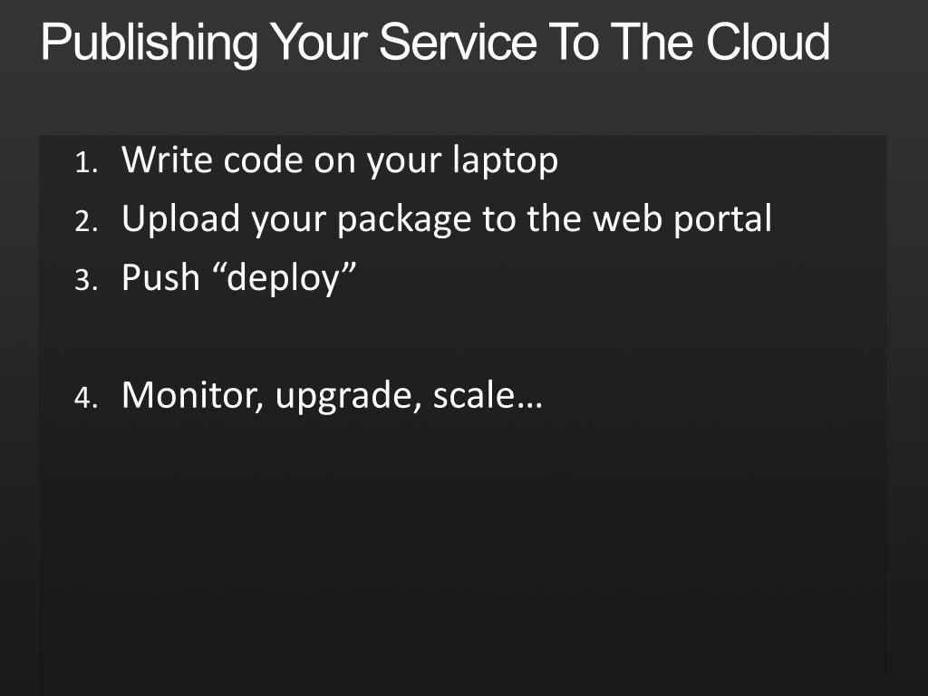Click the word "Monitor" in step four
928x696 pixels.
pyautogui.click(x=192, y=395)
